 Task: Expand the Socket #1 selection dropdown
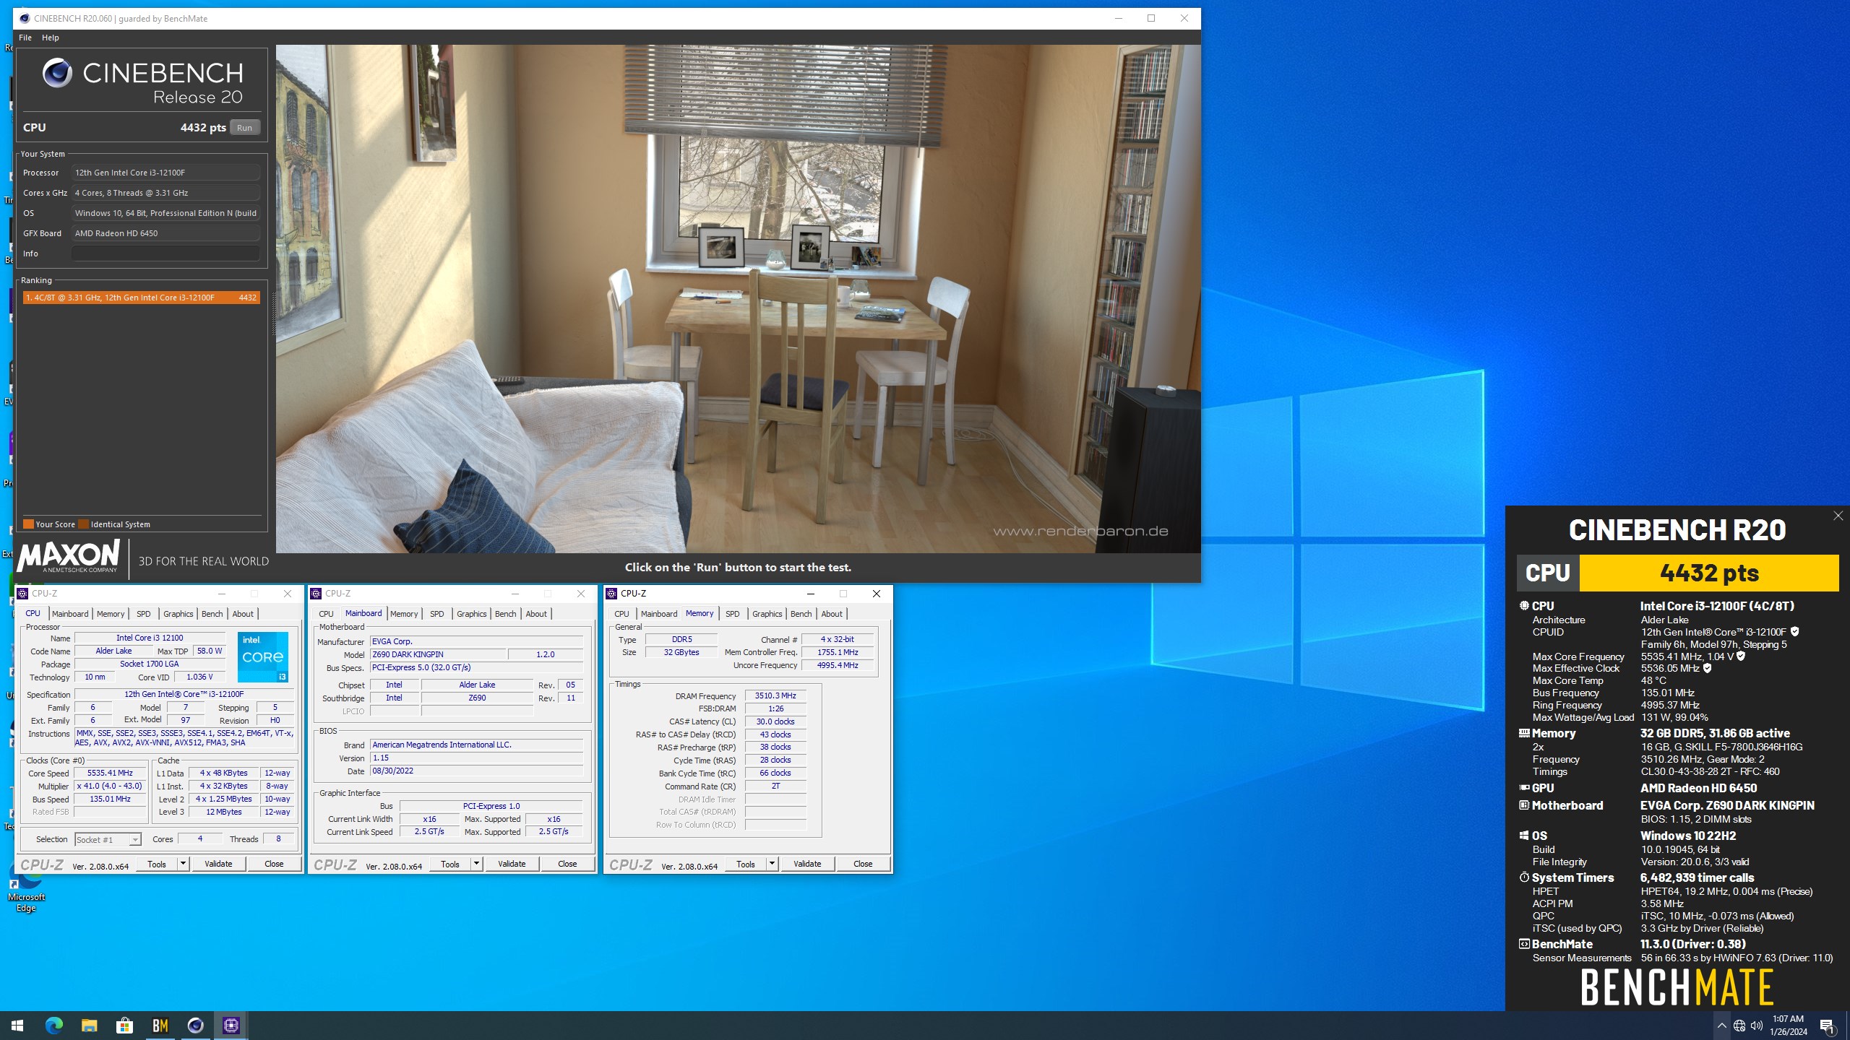point(134,839)
